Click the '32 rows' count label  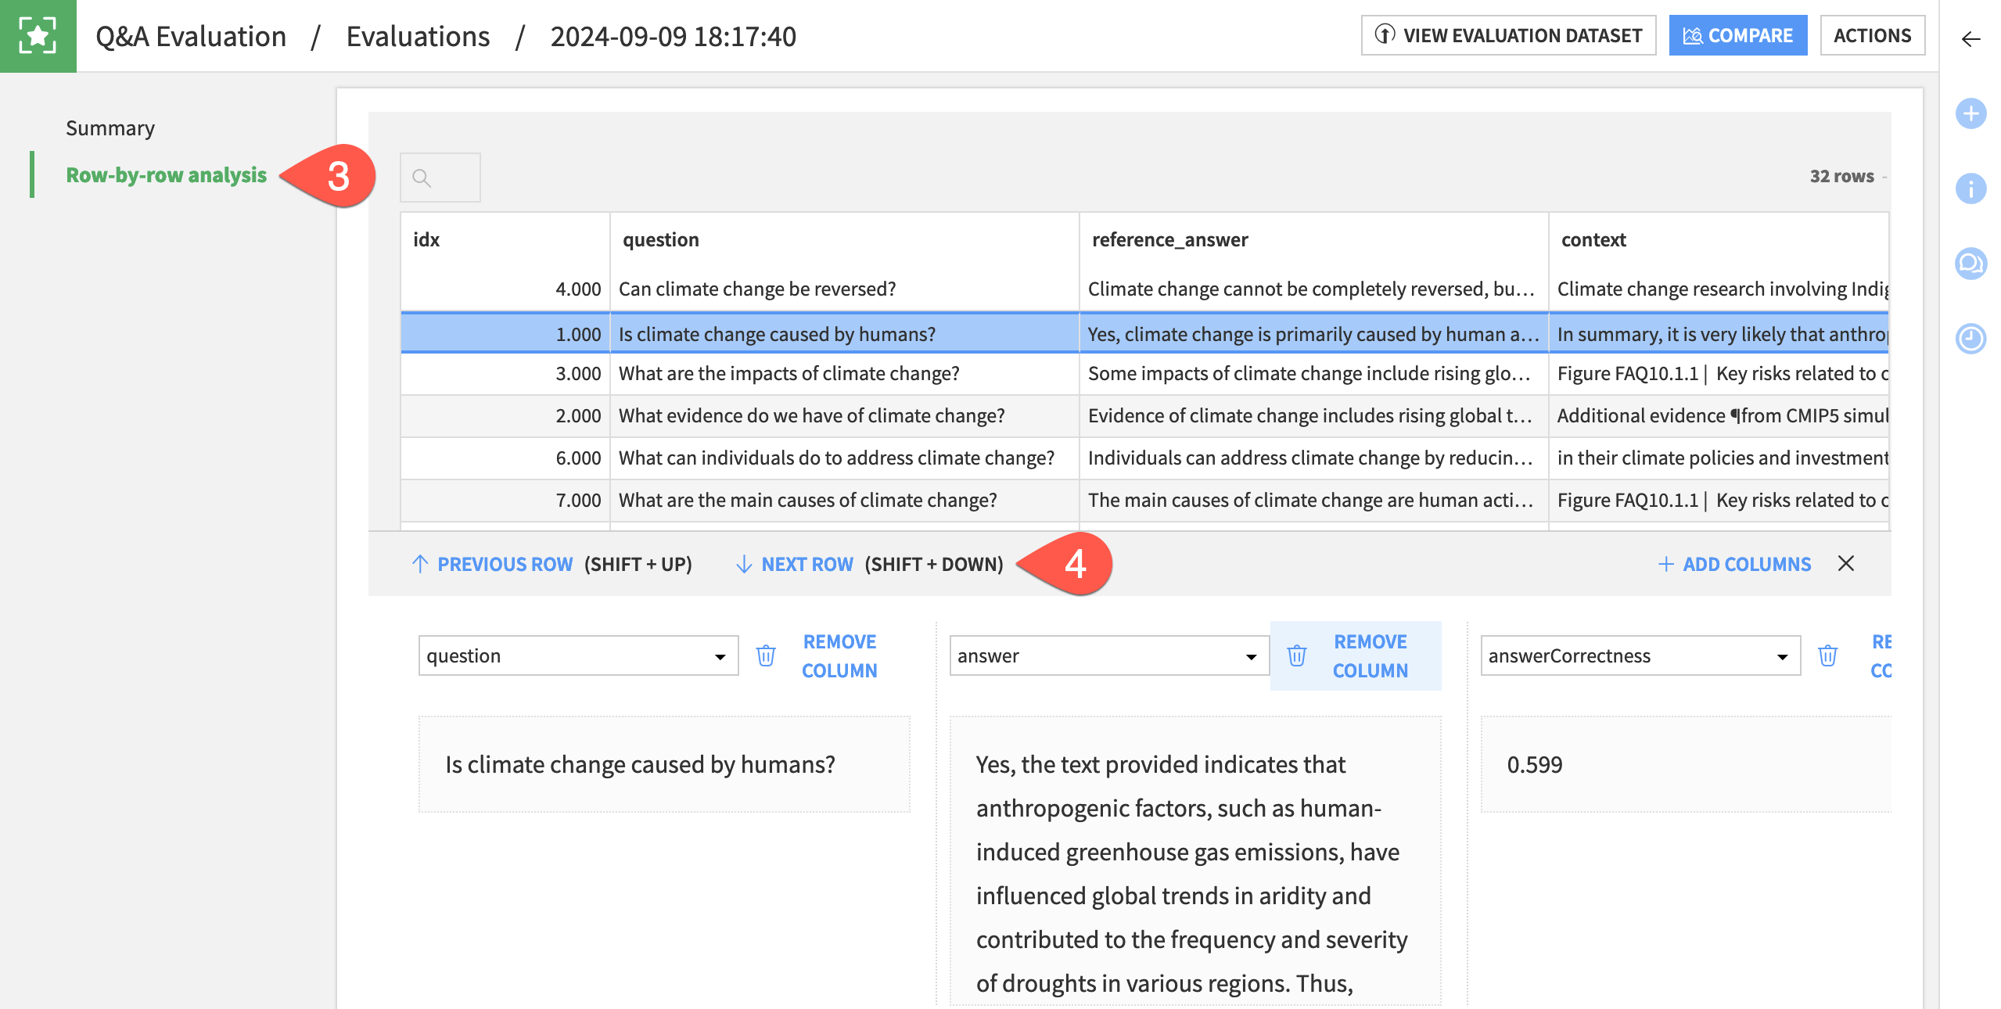[1842, 176]
